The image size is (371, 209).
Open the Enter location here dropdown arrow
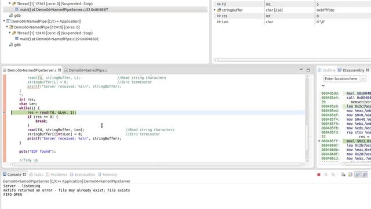pyautogui.click(x=363, y=79)
